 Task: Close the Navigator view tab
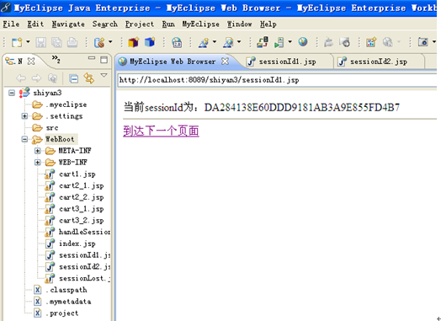31,62
